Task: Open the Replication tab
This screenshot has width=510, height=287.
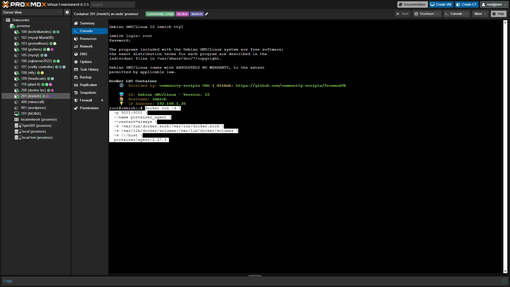Action: point(90,85)
